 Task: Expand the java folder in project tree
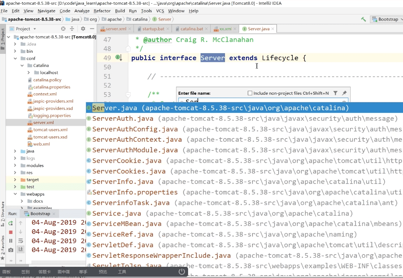[15, 151]
